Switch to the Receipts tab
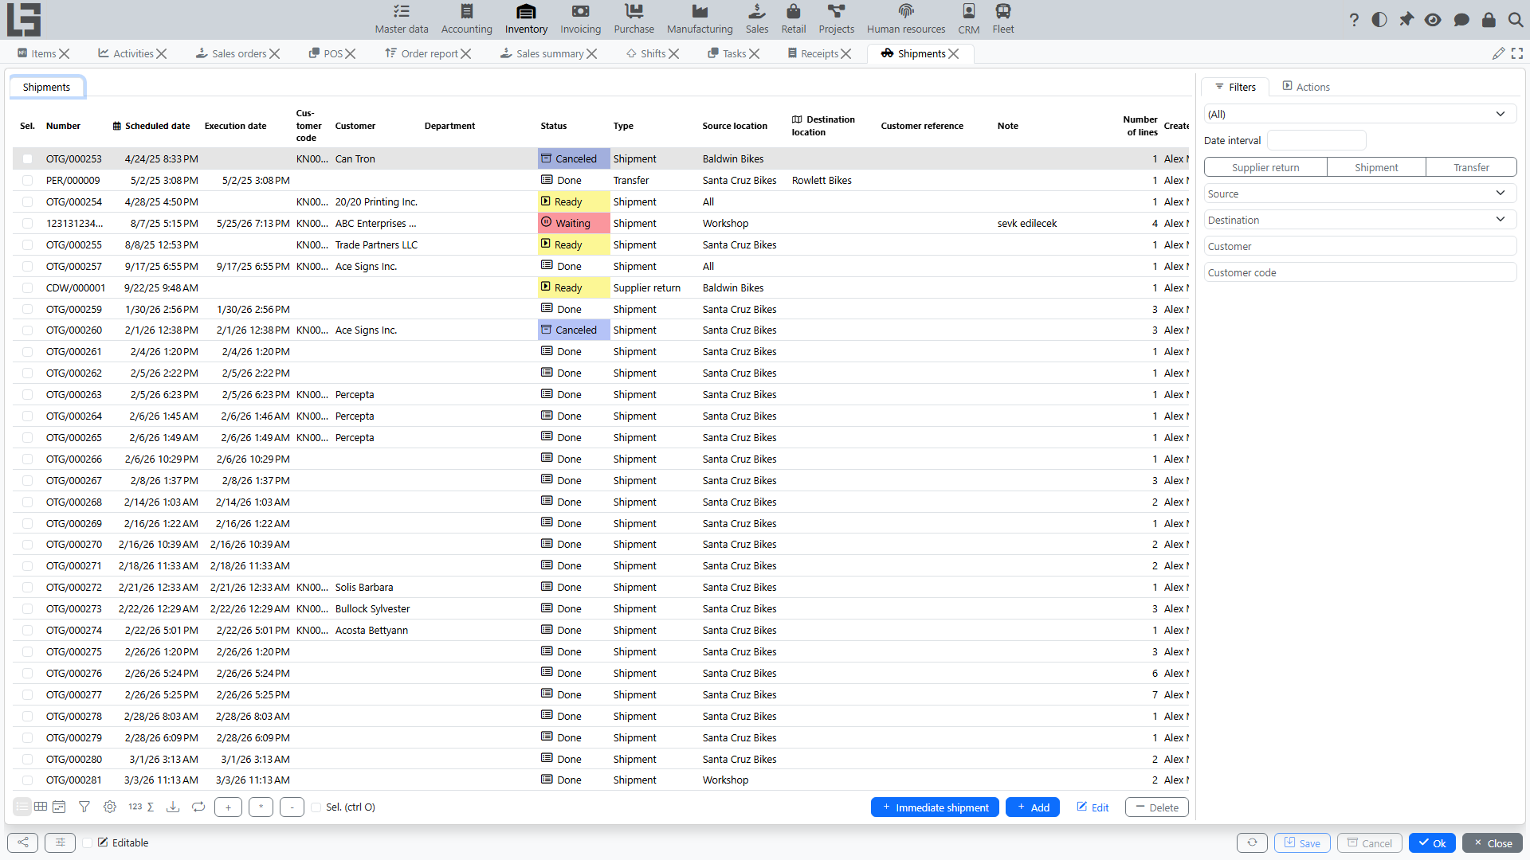Image resolution: width=1530 pixels, height=860 pixels. [813, 53]
